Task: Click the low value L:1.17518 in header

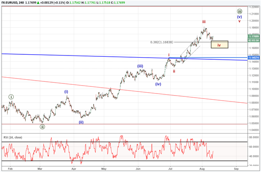Action: 103,3
